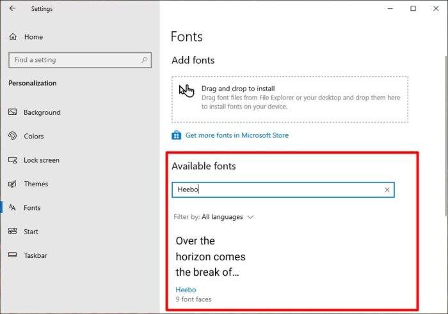Go back with the Settings back arrow

(12, 8)
